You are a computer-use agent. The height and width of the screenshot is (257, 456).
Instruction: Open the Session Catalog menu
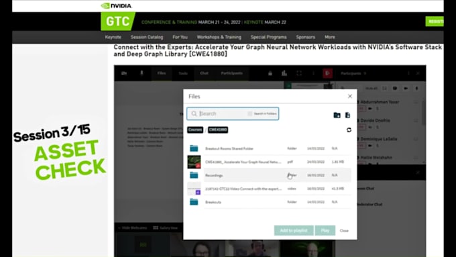pyautogui.click(x=147, y=37)
